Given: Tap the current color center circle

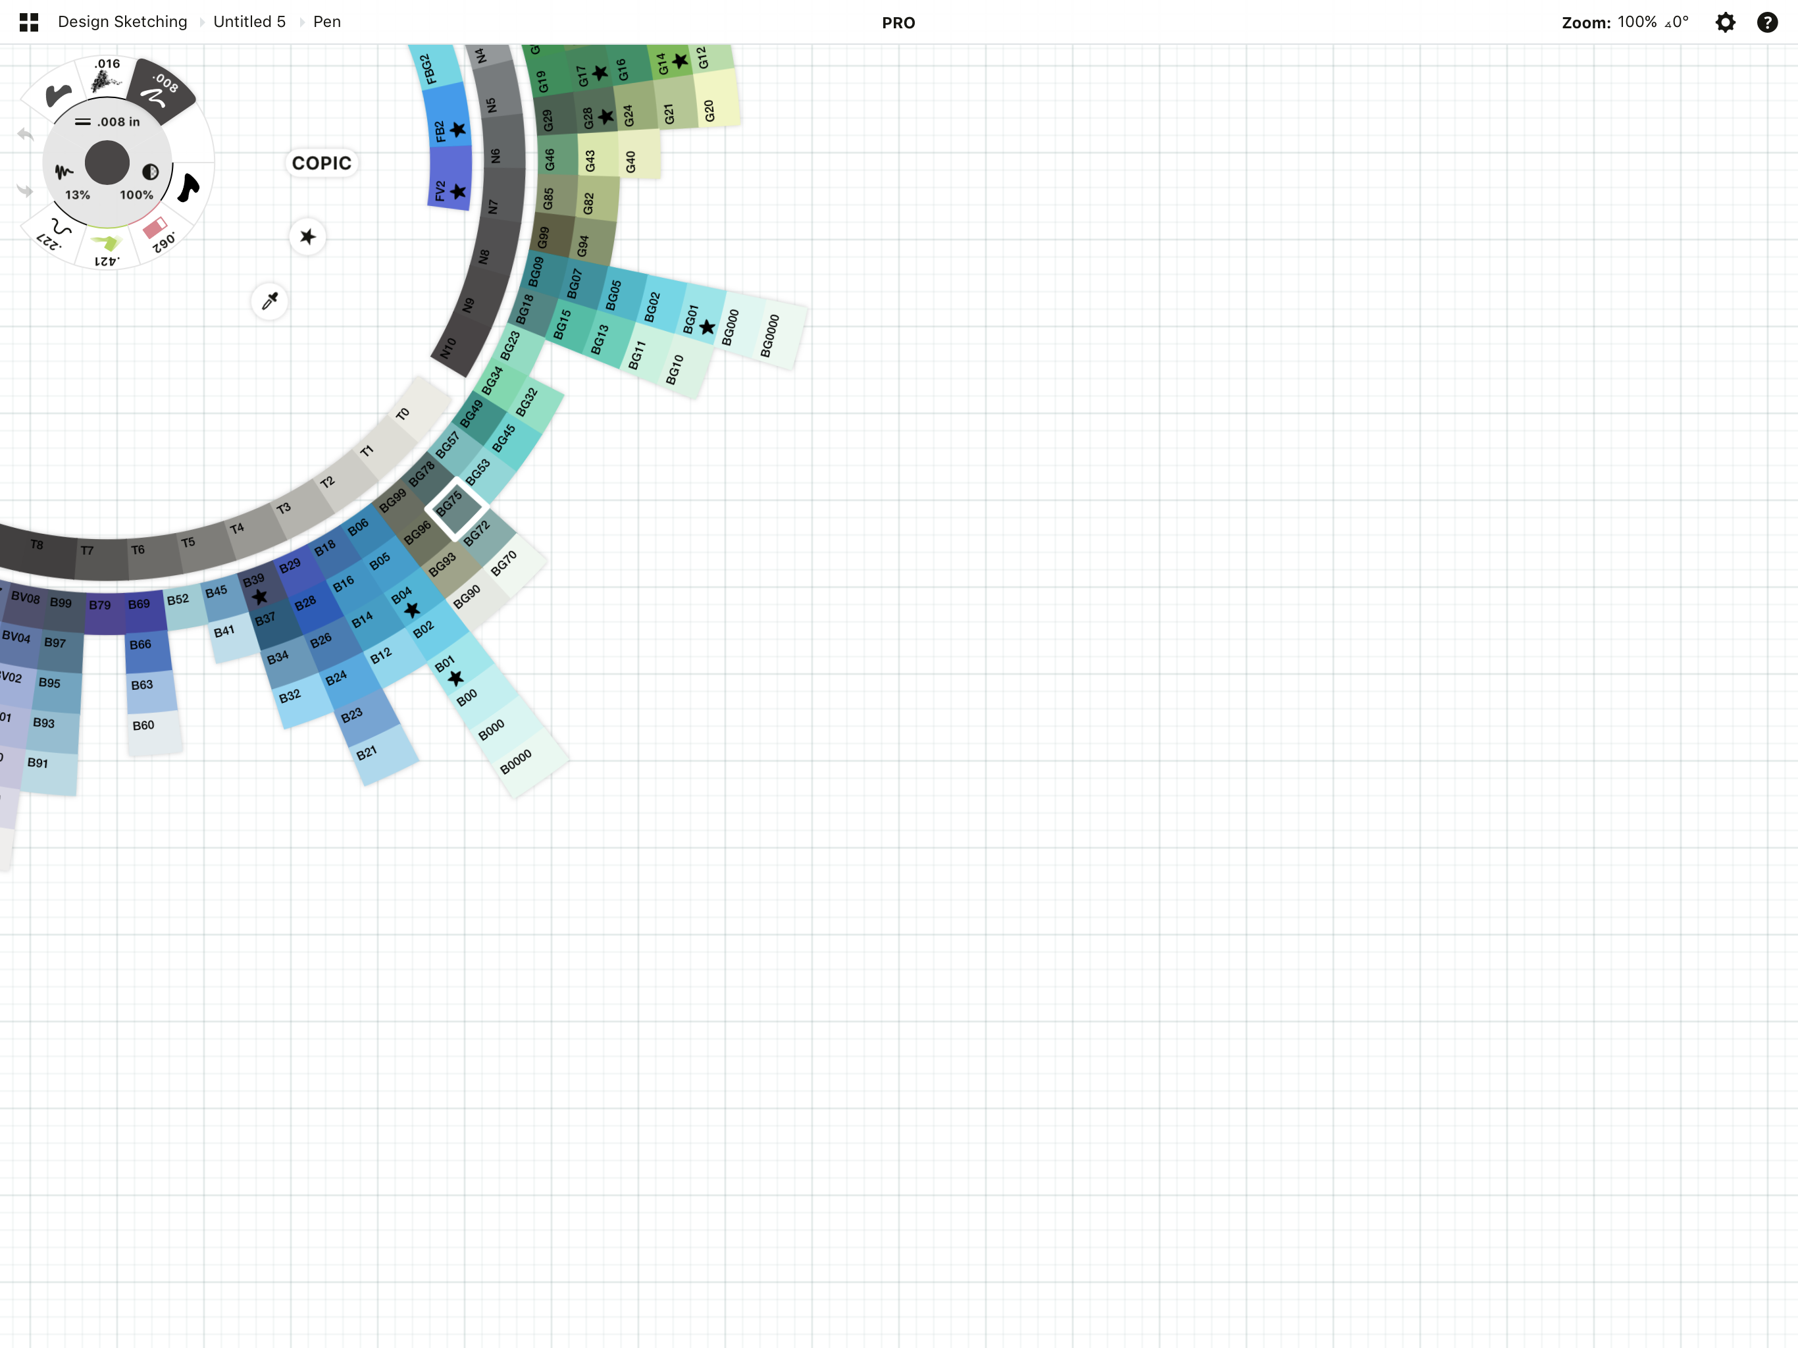Looking at the screenshot, I should 107,163.
